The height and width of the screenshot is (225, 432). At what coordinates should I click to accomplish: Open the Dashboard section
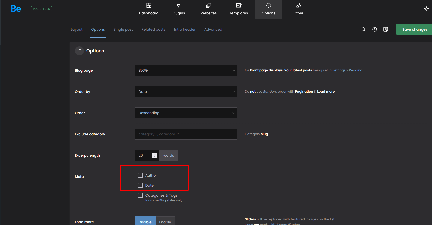[x=149, y=9]
